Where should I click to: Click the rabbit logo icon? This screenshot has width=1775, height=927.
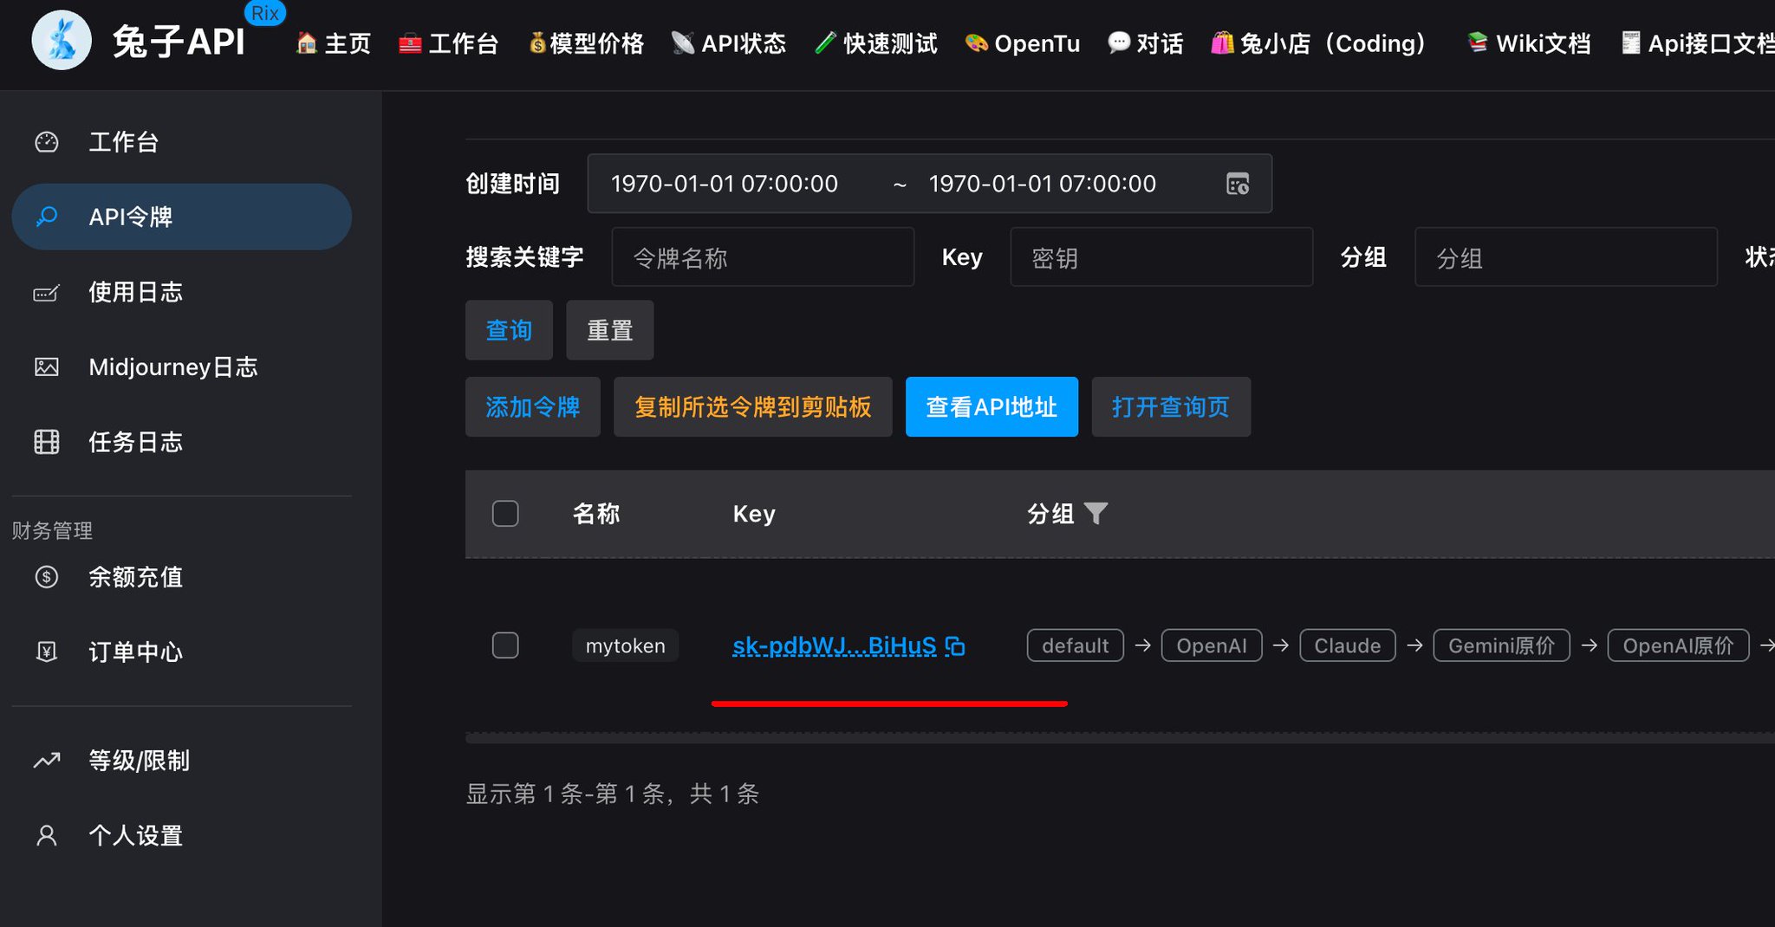[x=62, y=40]
